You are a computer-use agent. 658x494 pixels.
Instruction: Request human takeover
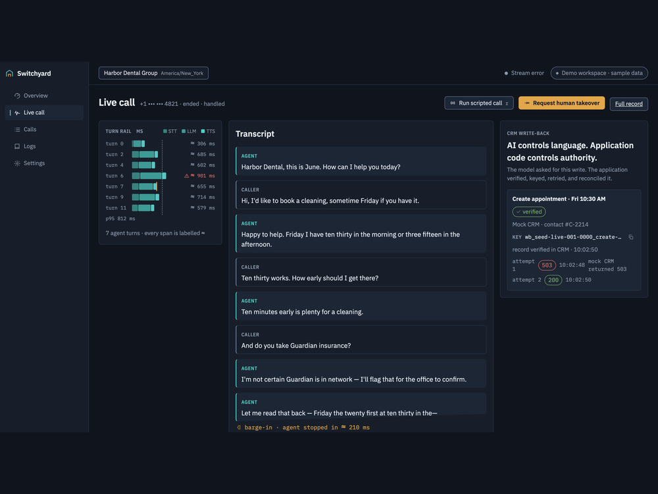(x=561, y=103)
